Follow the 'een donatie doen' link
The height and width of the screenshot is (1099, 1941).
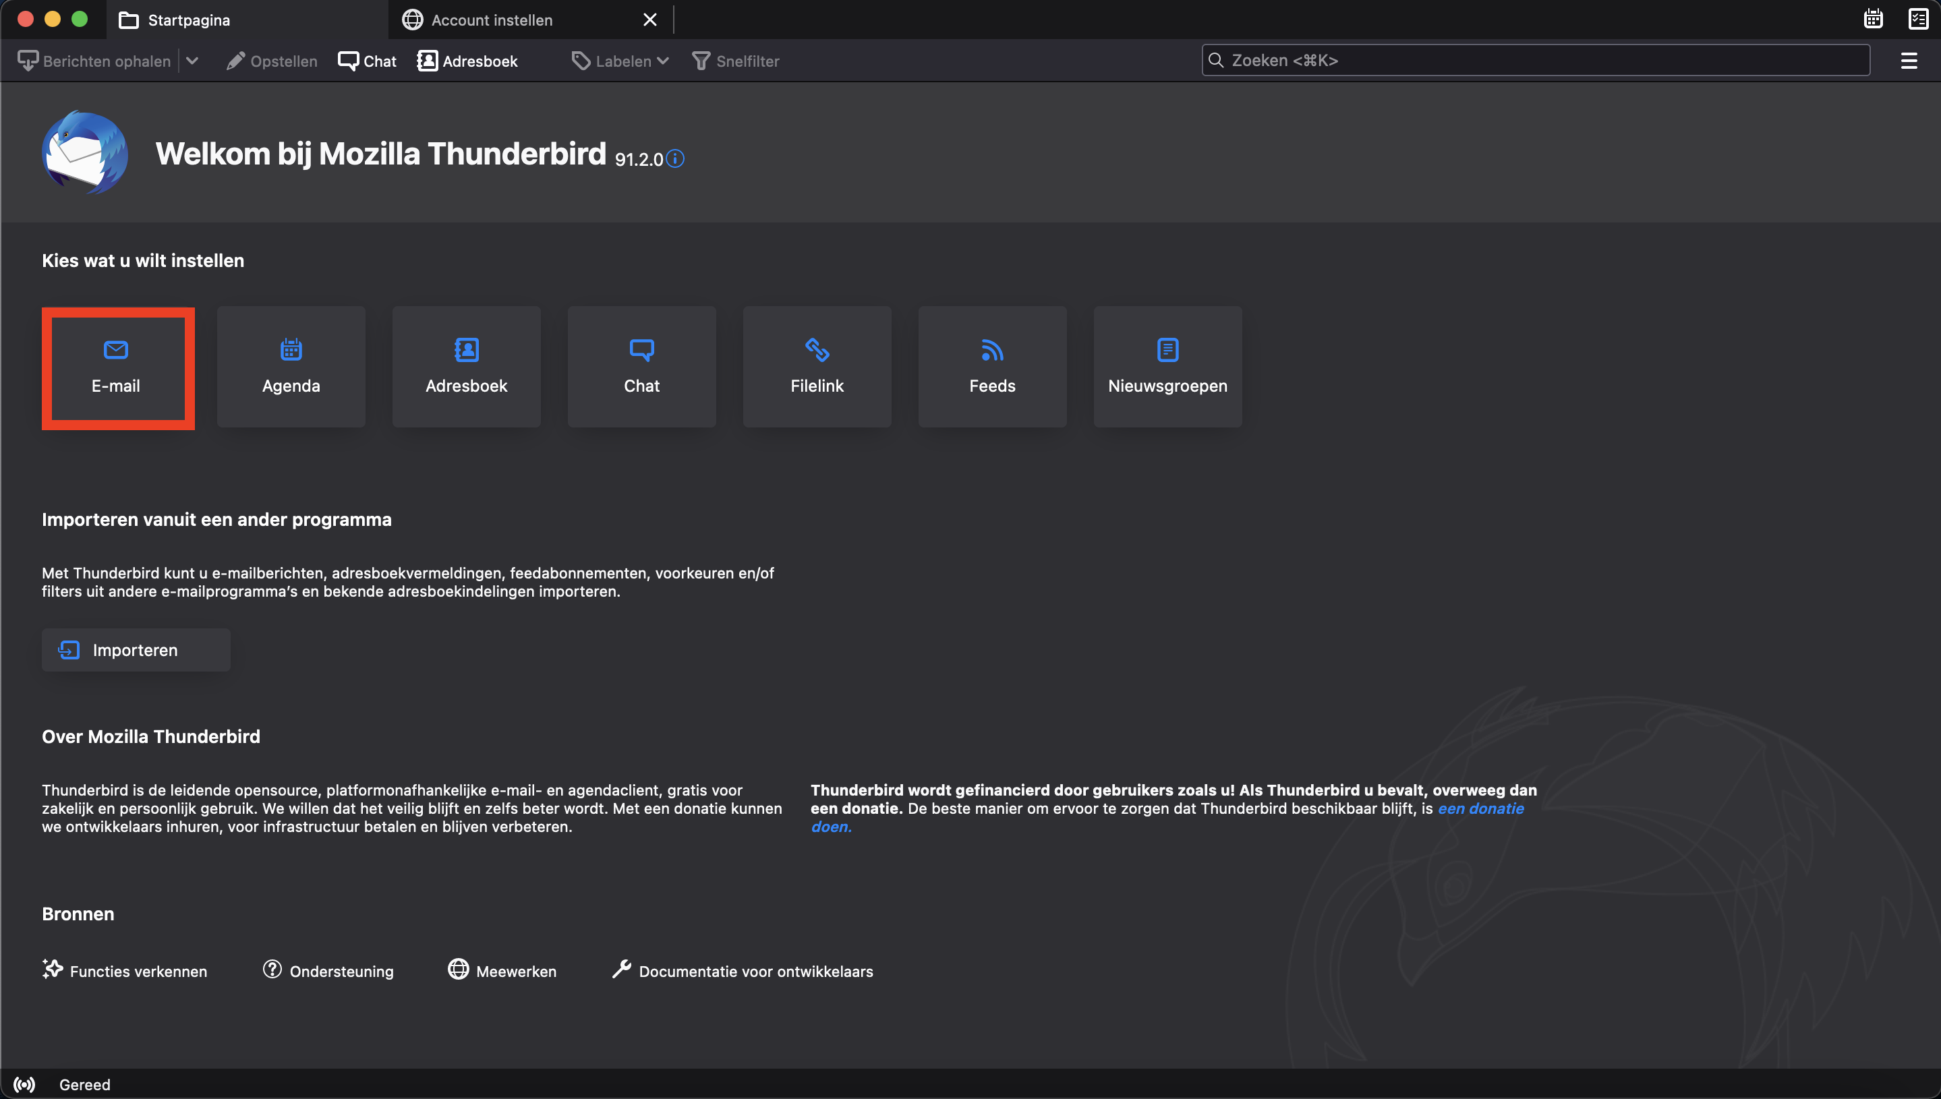[1480, 808]
